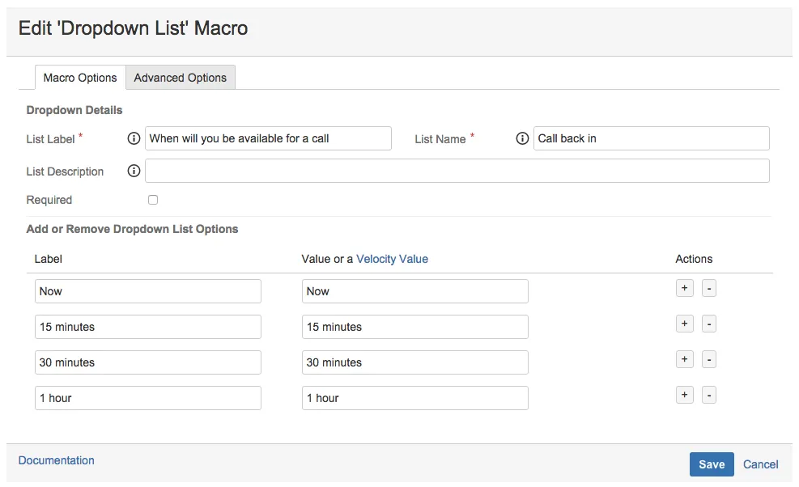Remove the 1 hour option row
The width and height of the screenshot is (799, 487).
(x=709, y=396)
